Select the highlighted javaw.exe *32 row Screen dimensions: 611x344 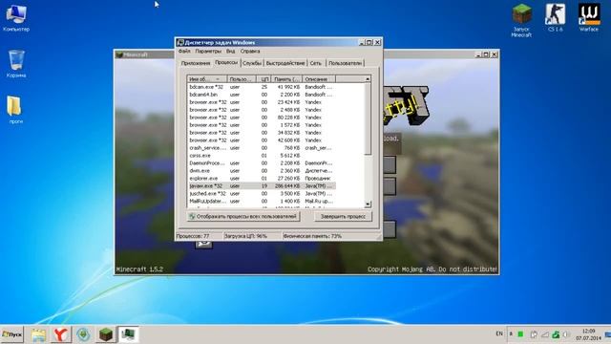[261, 186]
